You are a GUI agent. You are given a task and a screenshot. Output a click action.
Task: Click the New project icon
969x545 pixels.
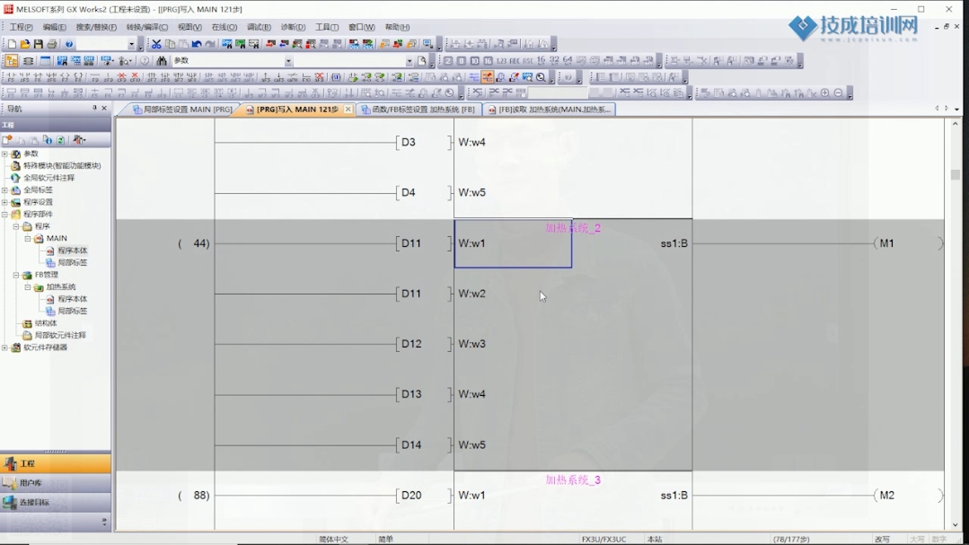click(x=12, y=44)
